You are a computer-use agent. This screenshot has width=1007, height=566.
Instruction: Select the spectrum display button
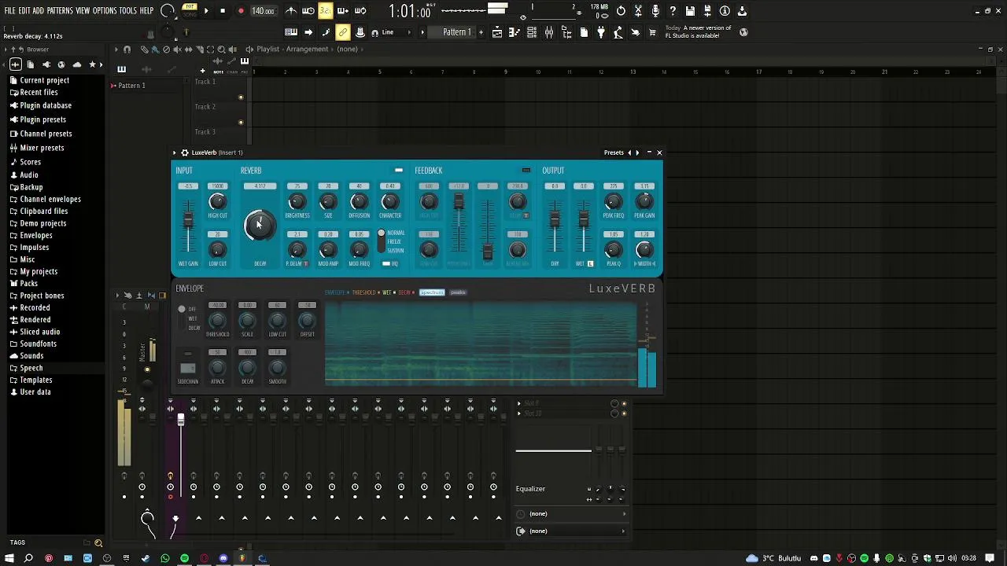pos(432,292)
